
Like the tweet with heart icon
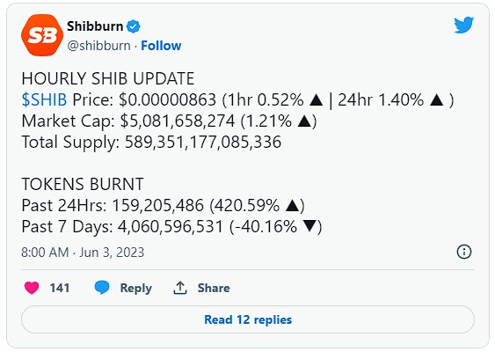click(x=32, y=288)
